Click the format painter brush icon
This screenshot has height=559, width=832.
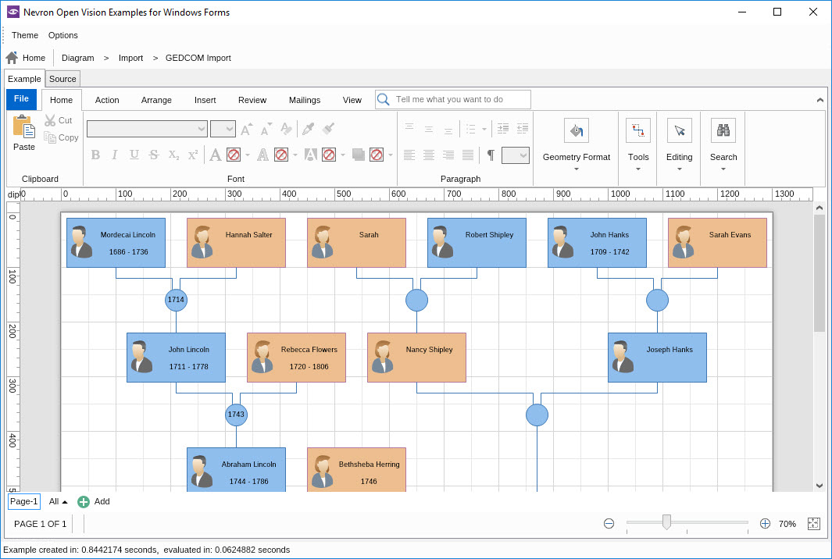click(328, 129)
